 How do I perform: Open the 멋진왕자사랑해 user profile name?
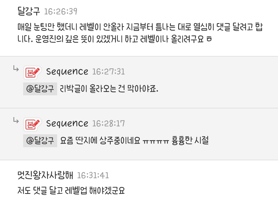point(45,175)
